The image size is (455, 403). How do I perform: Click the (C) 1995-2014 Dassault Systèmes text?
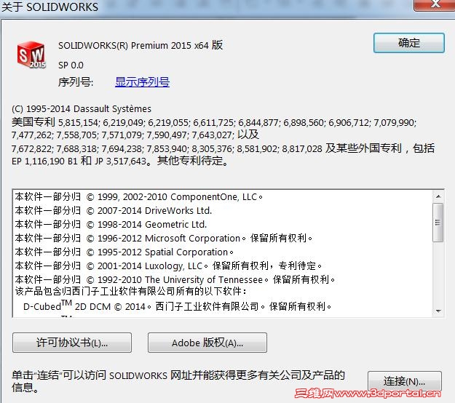pyautogui.click(x=82, y=108)
